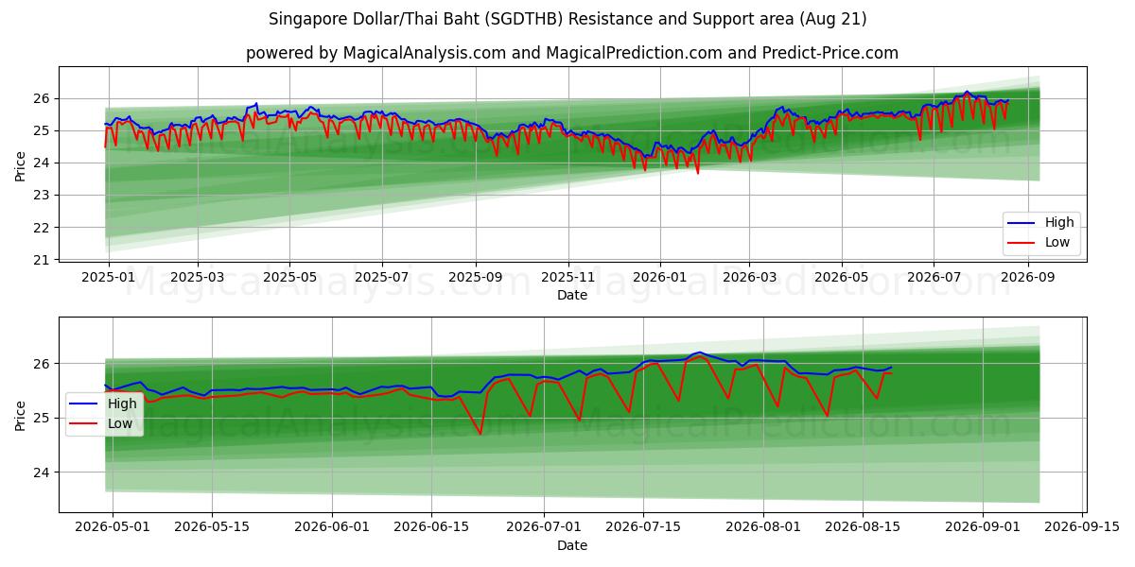Click the 2026-05-01 tick label on the bottom chart
This screenshot has height=567, width=1135.
point(113,528)
